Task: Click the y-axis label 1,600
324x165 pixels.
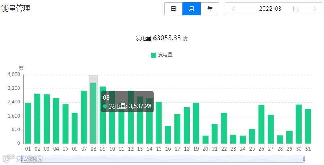Action: [14, 116]
